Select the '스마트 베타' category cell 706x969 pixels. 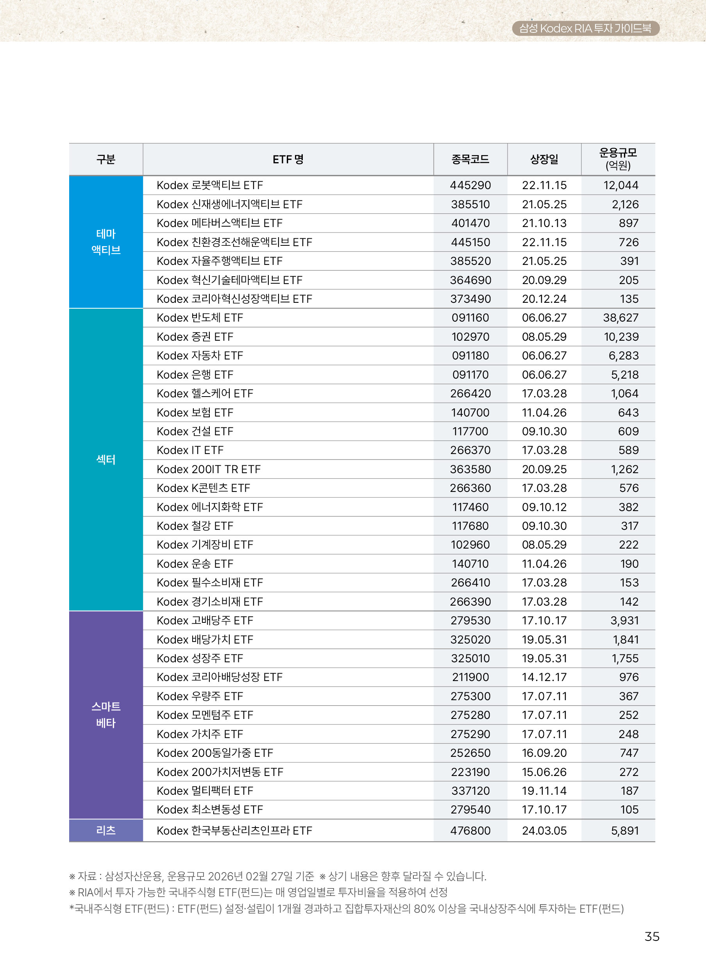click(x=106, y=715)
